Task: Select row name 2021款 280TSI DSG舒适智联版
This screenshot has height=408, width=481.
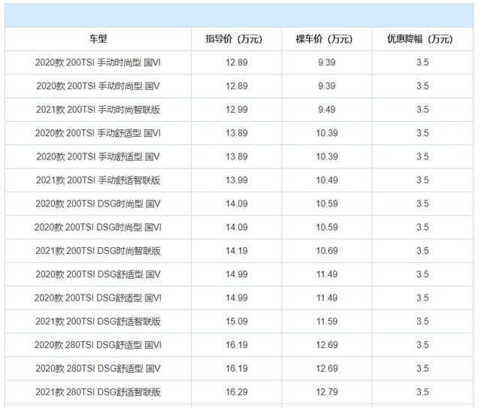Action: click(98, 392)
